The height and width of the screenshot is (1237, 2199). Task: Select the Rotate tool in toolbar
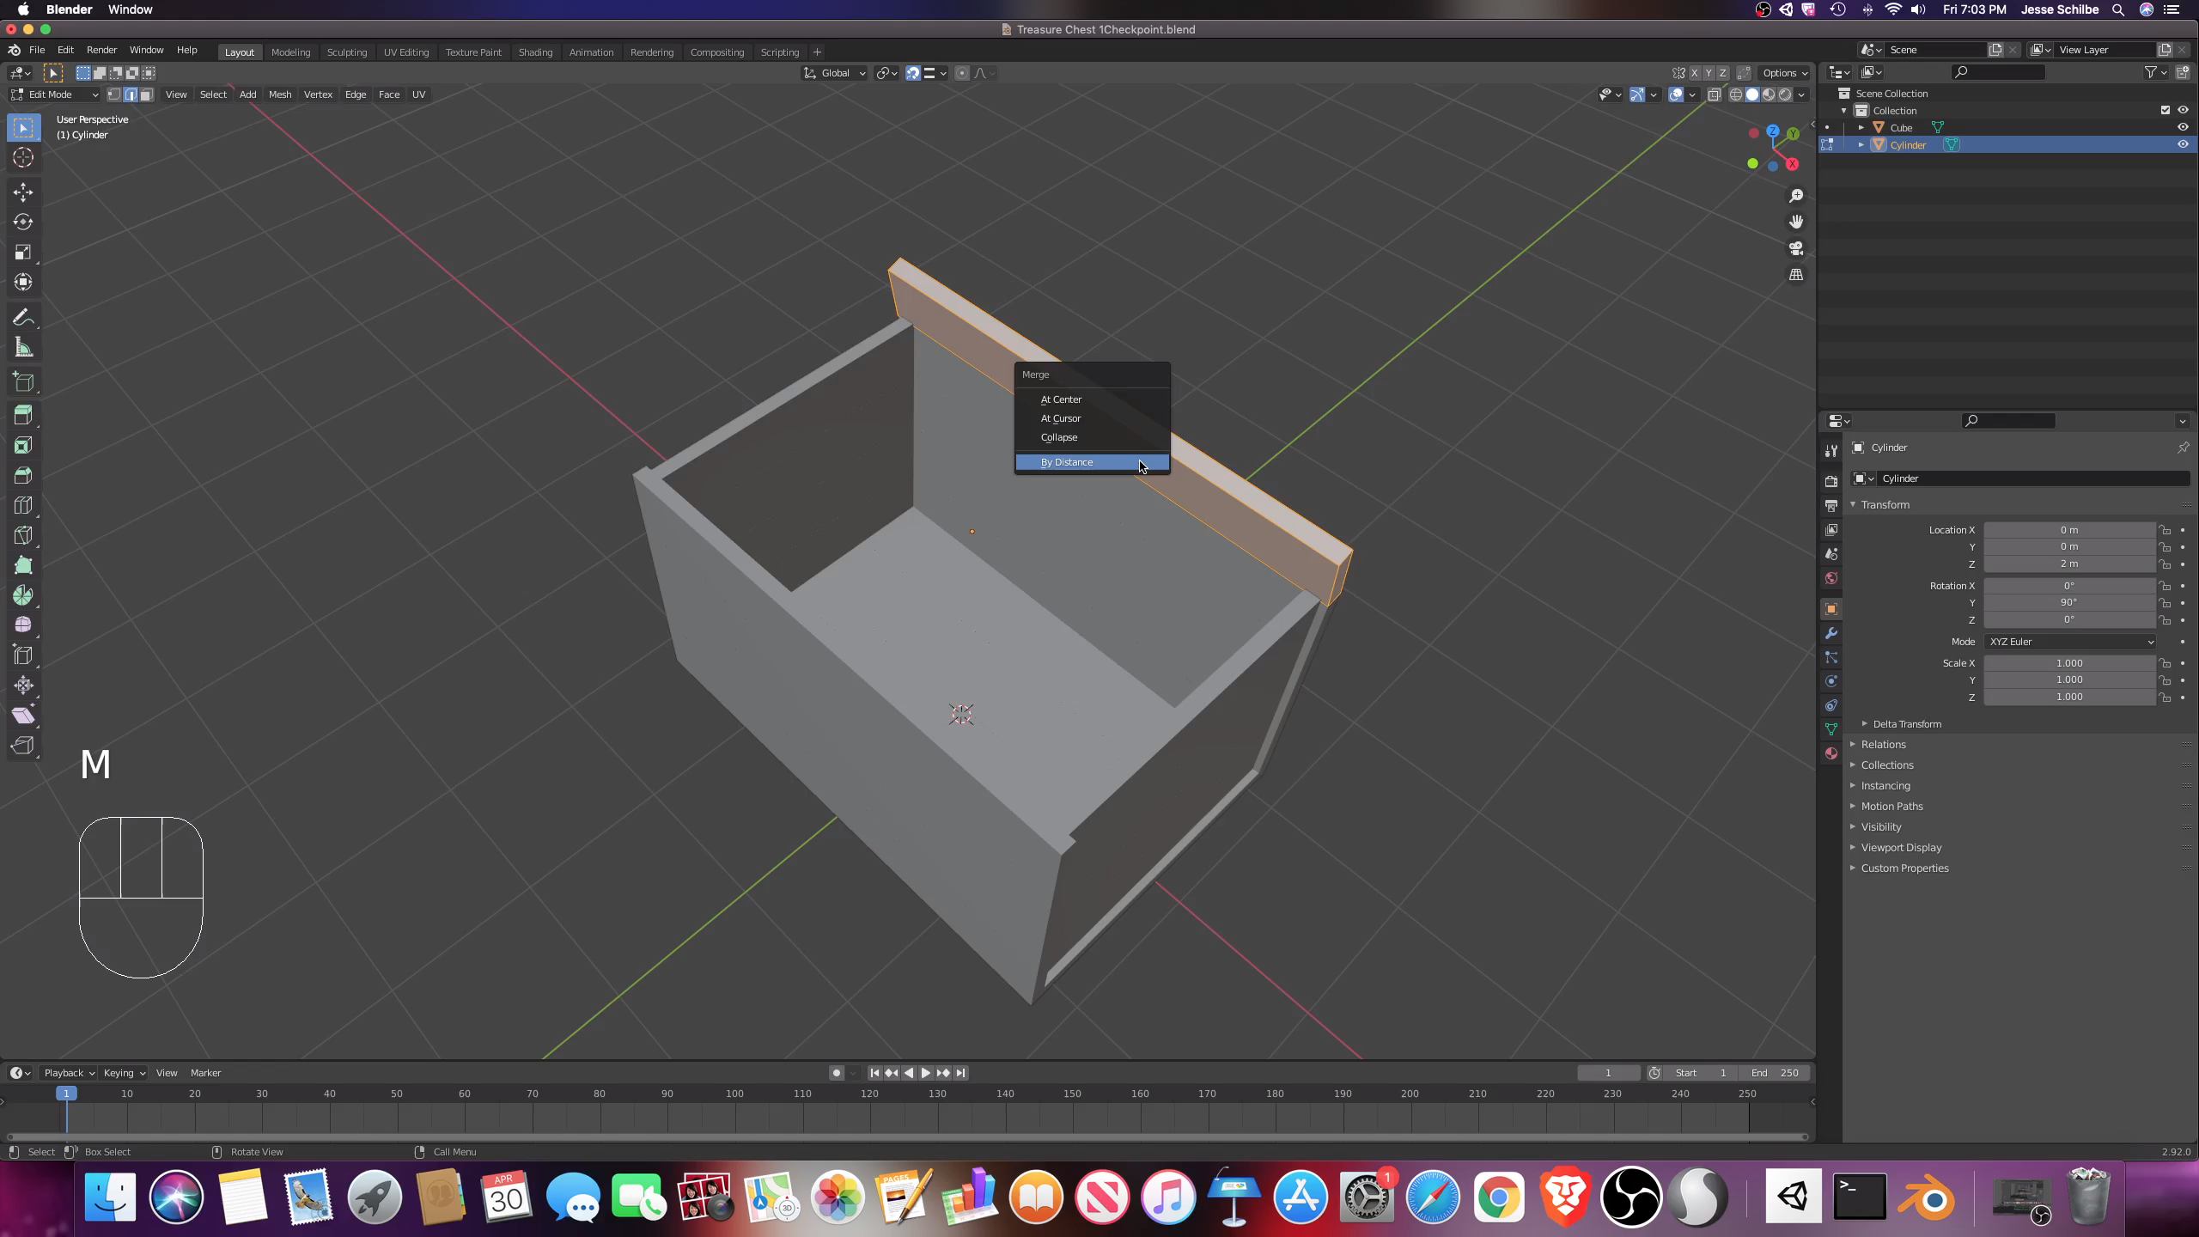(x=23, y=222)
